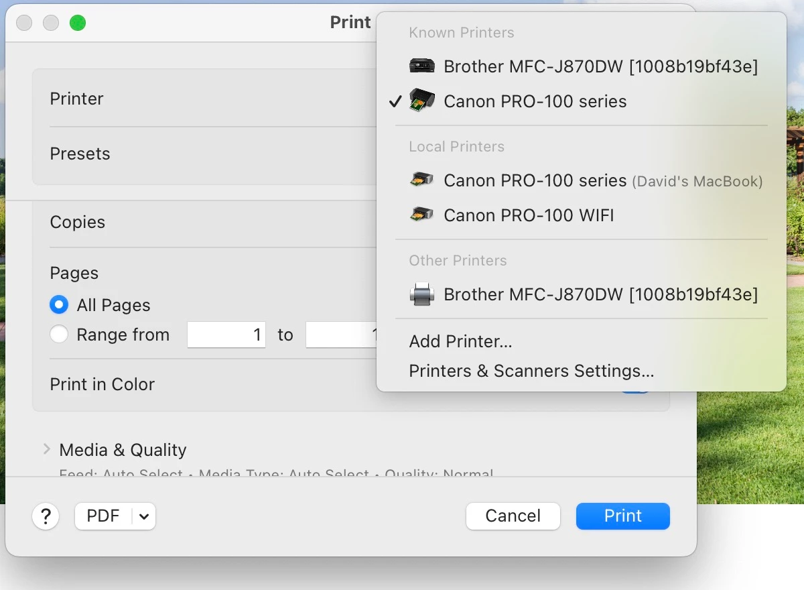Click the Brother printer icon under Other Printers
The width and height of the screenshot is (804, 590).
coord(422,294)
